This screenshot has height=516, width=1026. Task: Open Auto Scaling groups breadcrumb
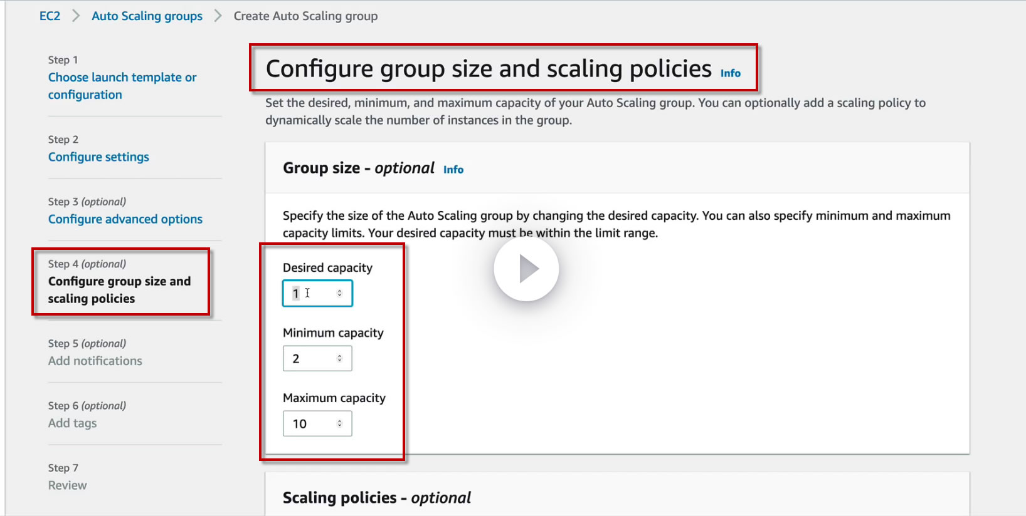[147, 16]
